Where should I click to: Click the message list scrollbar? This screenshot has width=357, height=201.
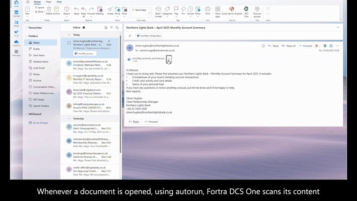pyautogui.click(x=120, y=94)
